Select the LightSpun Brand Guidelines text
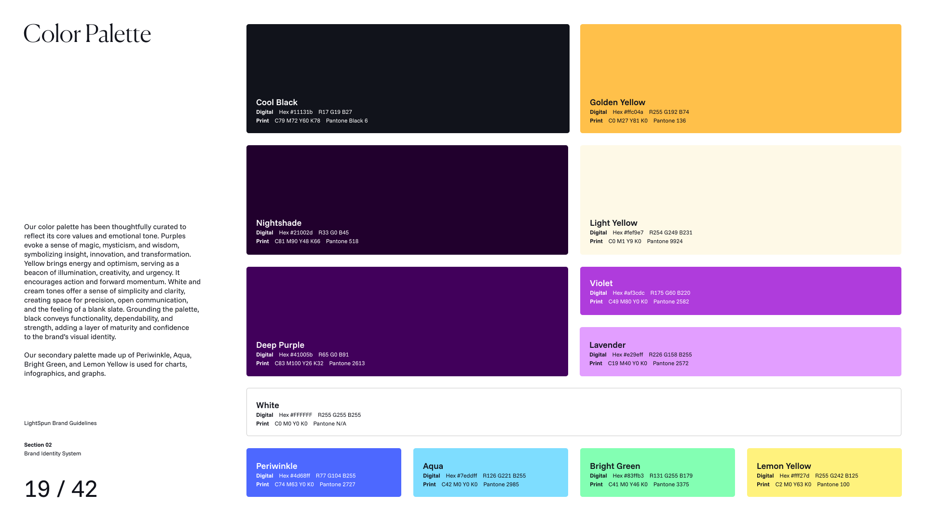The height and width of the screenshot is (521, 926). tap(60, 423)
